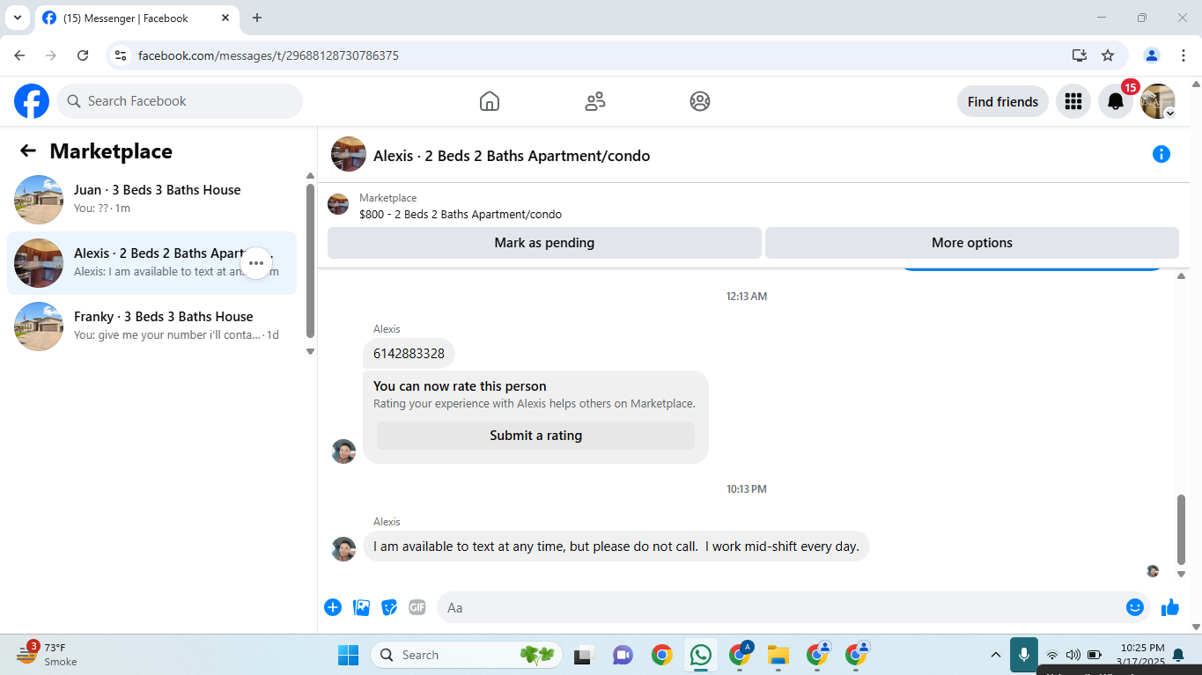Open more actions plus icon in composer
The height and width of the screenshot is (675, 1202).
[x=333, y=607]
